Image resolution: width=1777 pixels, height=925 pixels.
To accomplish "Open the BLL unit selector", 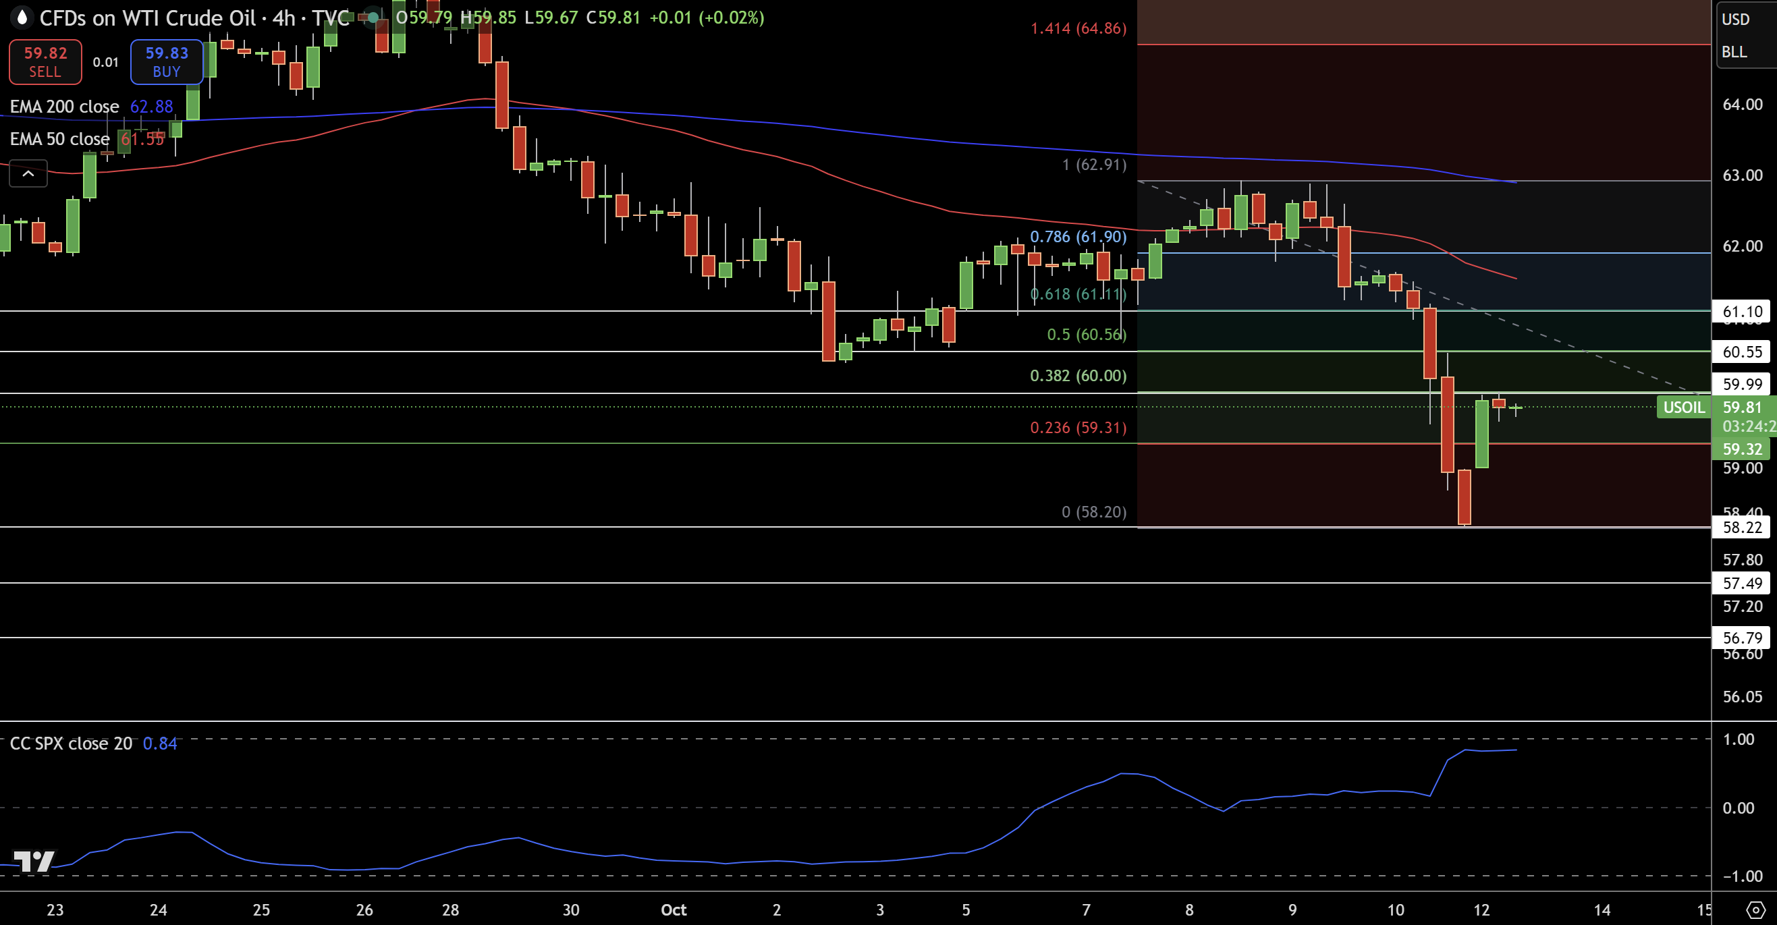I will click(x=1734, y=53).
